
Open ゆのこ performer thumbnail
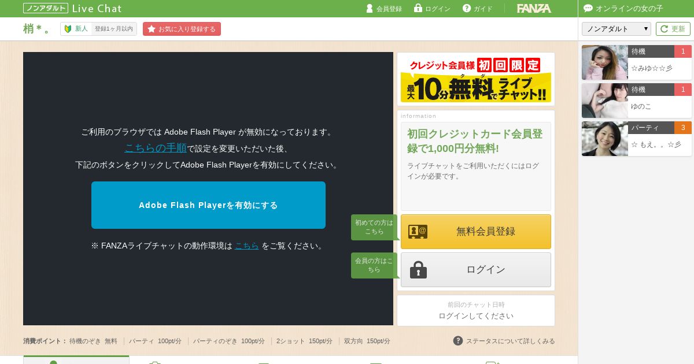tap(605, 101)
